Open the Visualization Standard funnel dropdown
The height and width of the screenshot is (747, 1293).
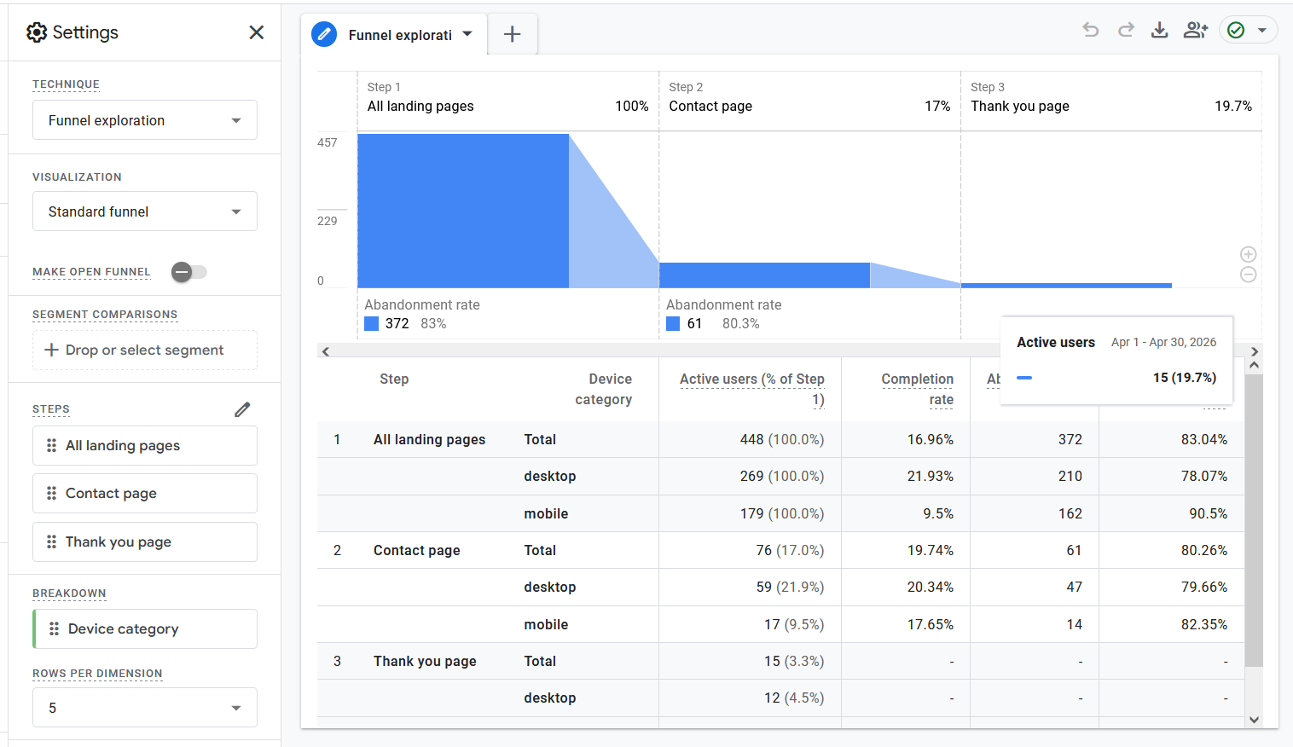coord(145,211)
